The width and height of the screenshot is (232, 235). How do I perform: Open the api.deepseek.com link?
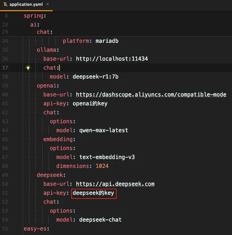115,184
